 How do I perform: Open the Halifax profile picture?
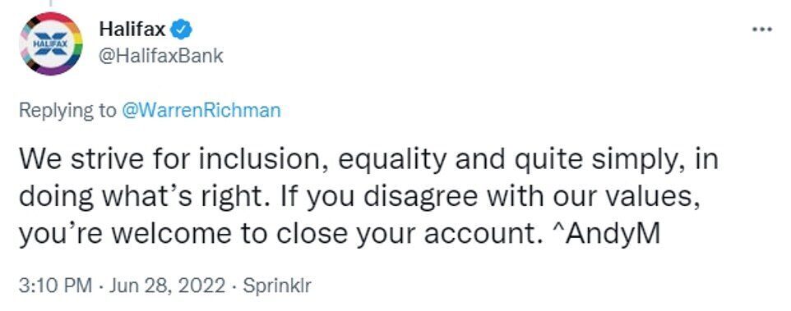click(x=51, y=43)
